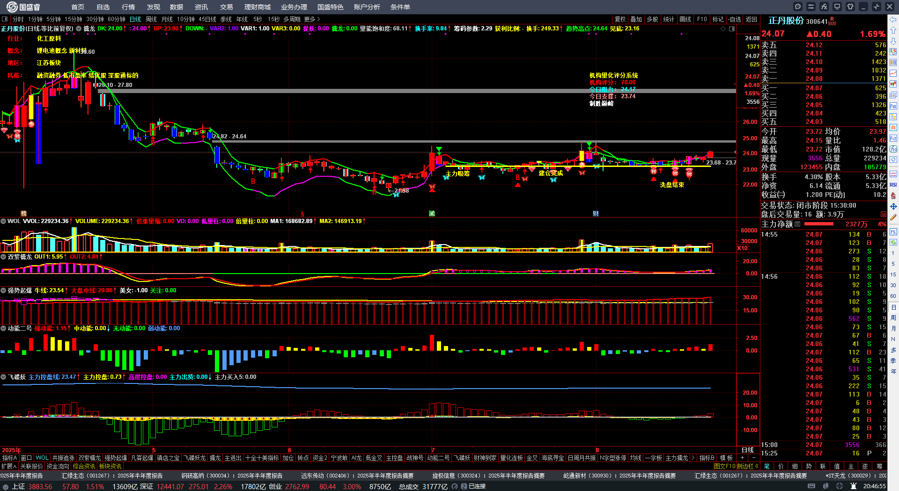The height and width of the screenshot is (491, 899).
Task: Click the F5 sidebar icon
Action: point(893,231)
